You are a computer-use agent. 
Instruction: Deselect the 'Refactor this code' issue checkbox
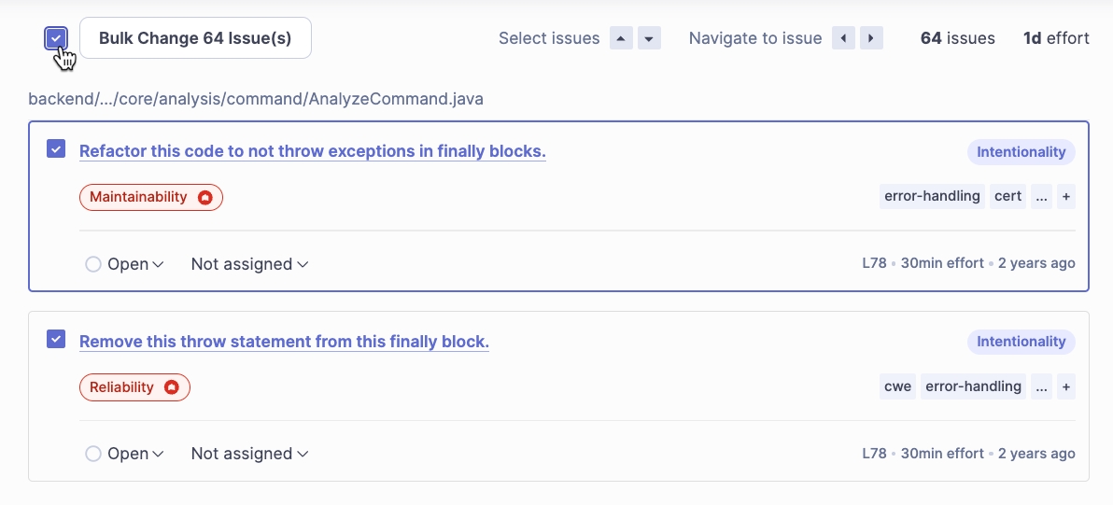point(56,149)
